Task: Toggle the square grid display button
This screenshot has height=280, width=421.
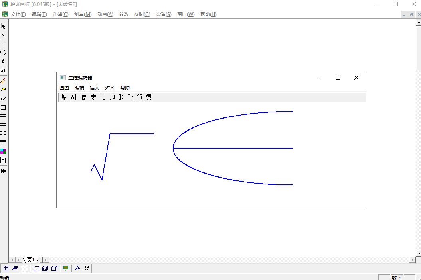Action: [x=6, y=268]
